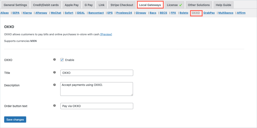The image size is (257, 128).
Task: Open GrabPay gateway settings
Action: click(x=209, y=13)
